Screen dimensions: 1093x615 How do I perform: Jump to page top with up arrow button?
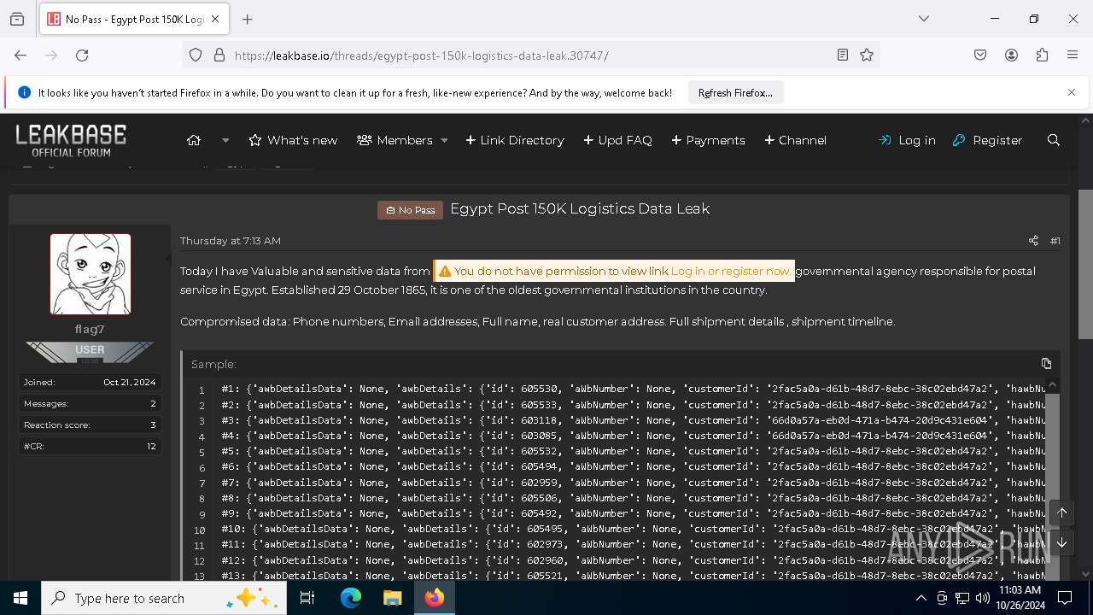point(1061,512)
